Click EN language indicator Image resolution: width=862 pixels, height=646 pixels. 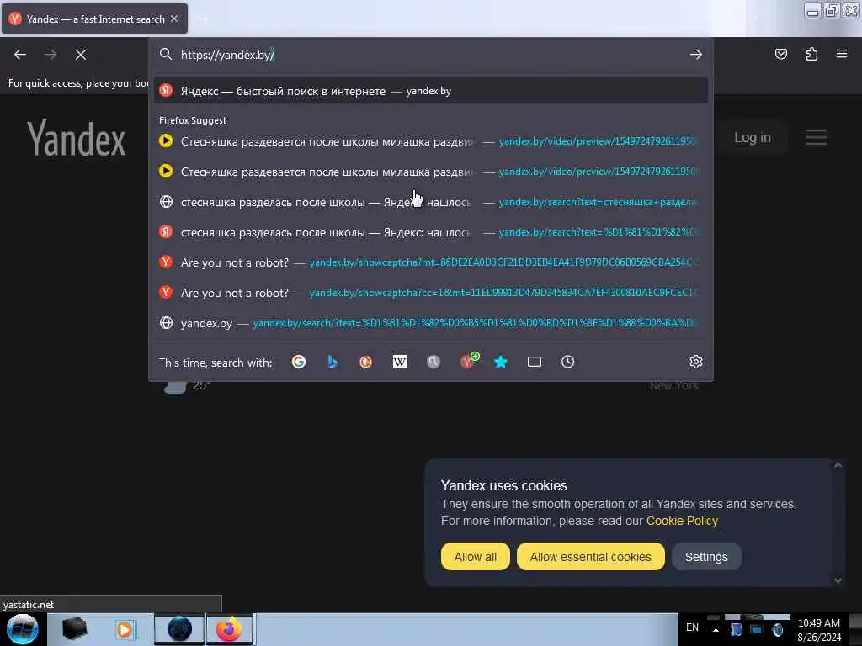point(692,627)
